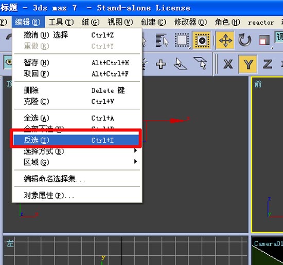The width and height of the screenshot is (283, 265).
Task: Select the Move tool icon
Action: (x=225, y=40)
